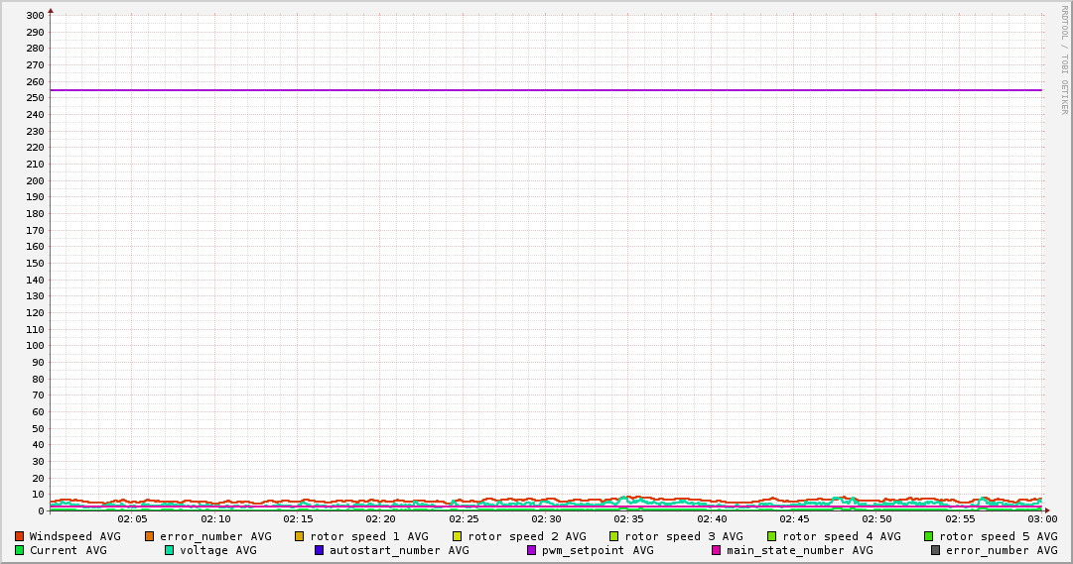Click the 03:00 time axis label
Screen dimensions: 1073x564
[x=1042, y=519]
